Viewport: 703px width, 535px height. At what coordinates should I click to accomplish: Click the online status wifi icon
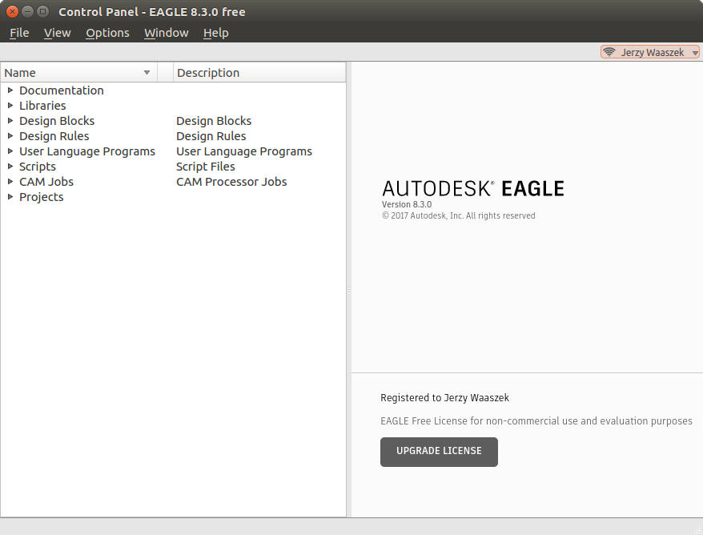pos(609,52)
